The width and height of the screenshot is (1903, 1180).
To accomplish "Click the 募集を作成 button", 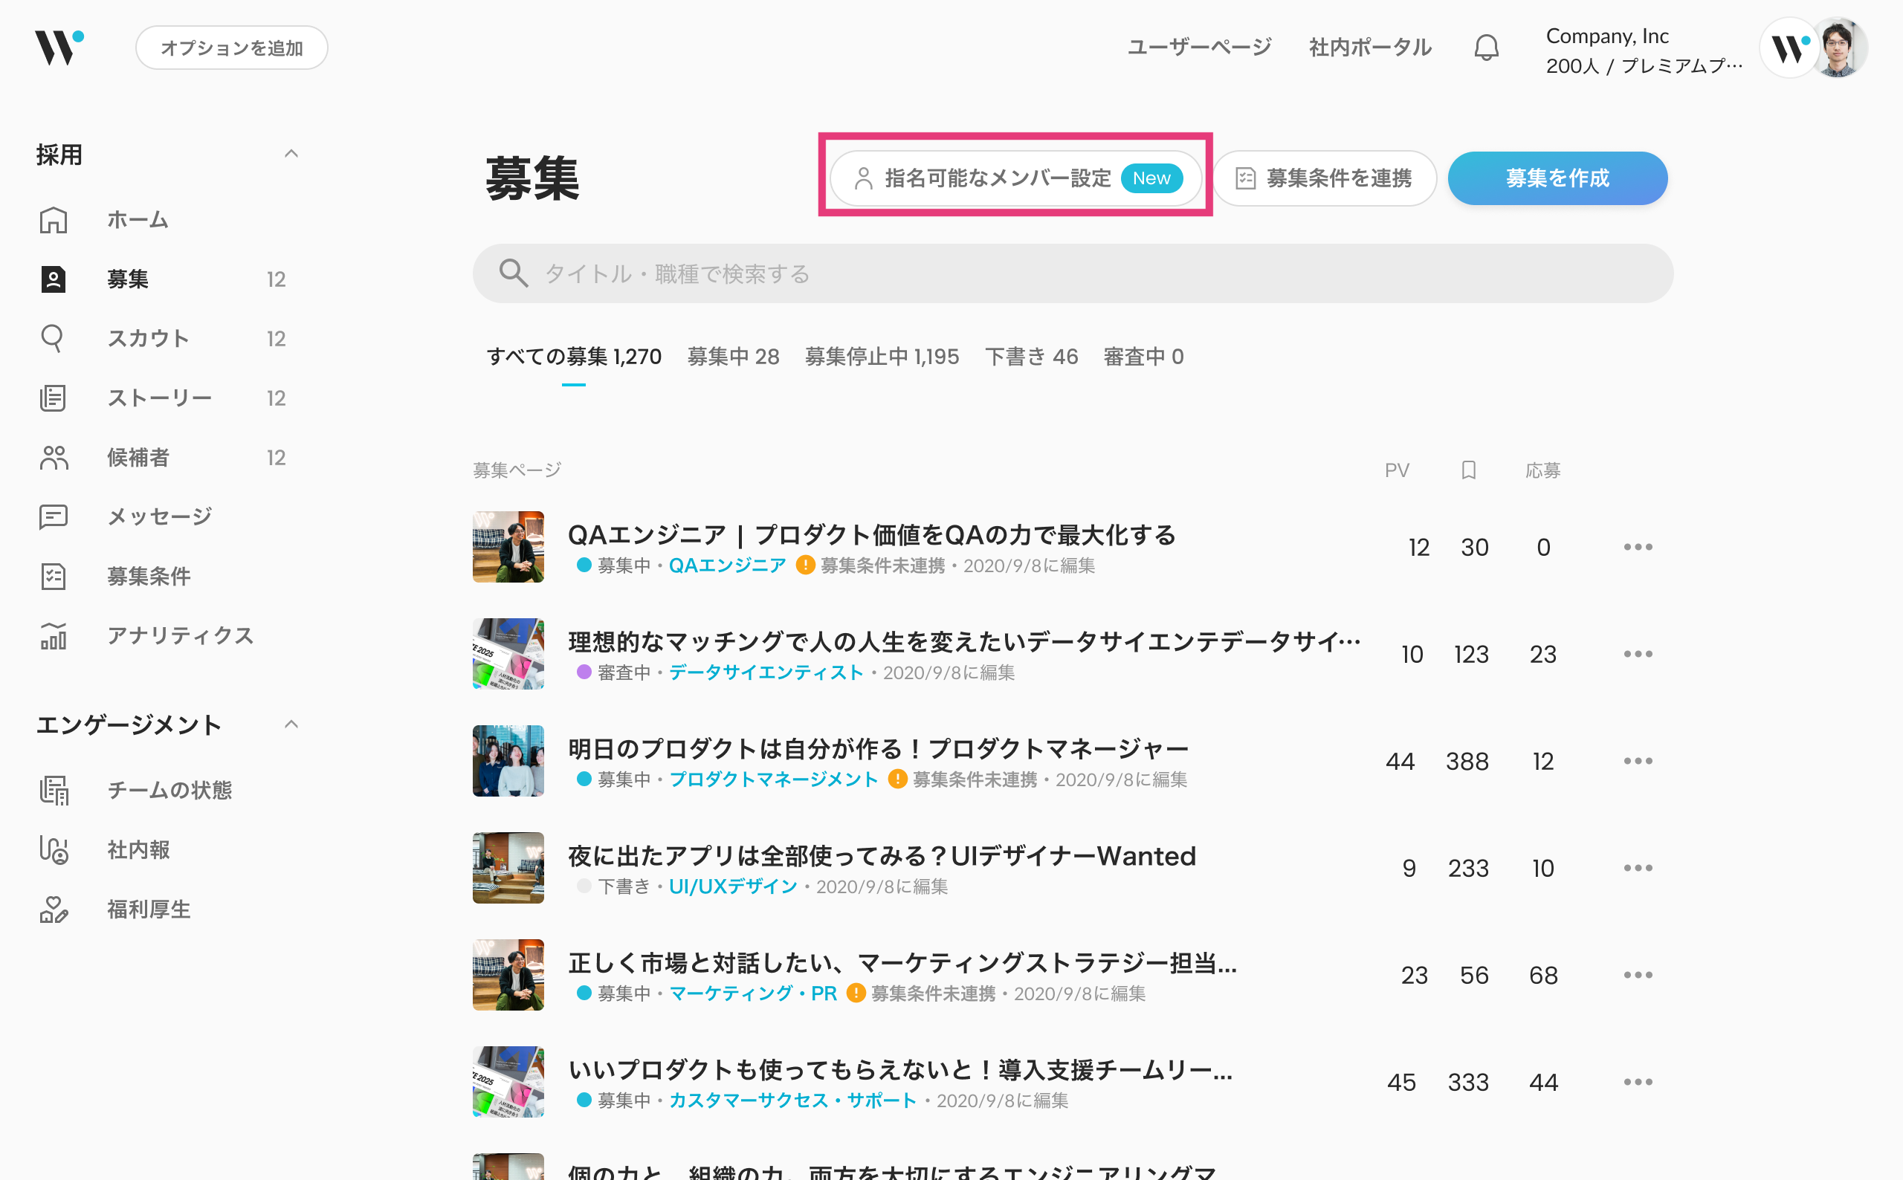I will [x=1557, y=179].
